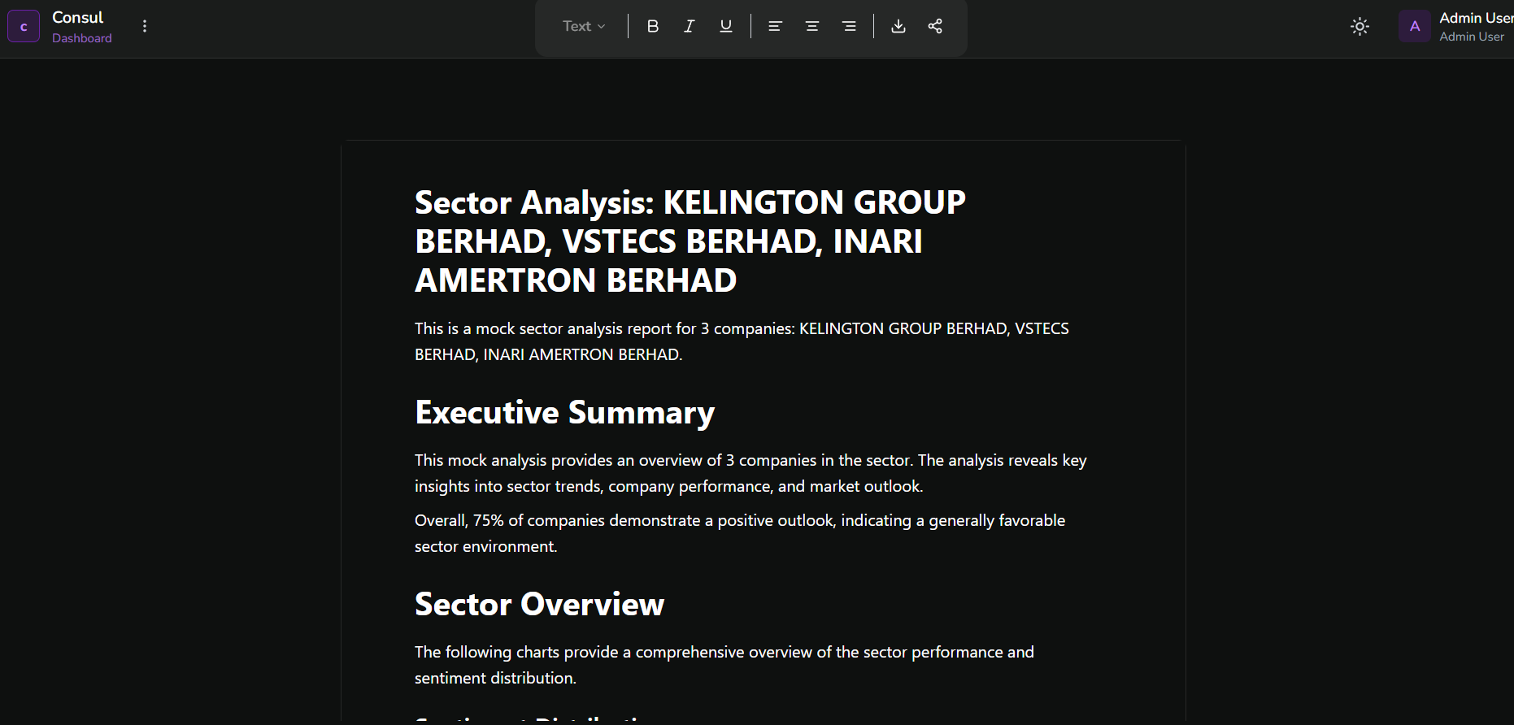Go to the Dashboard link
The image size is (1514, 725).
pyautogui.click(x=82, y=38)
